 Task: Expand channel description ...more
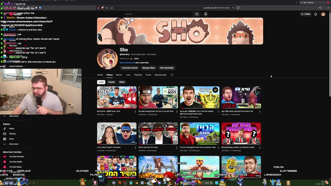tap(136, 59)
